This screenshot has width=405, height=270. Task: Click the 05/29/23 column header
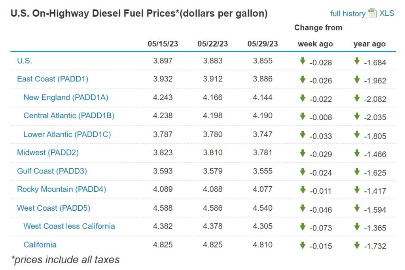coord(263,44)
